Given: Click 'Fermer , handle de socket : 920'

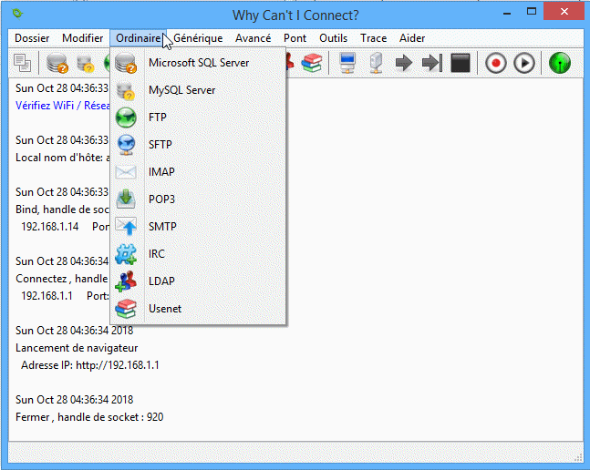Looking at the screenshot, I should [89, 417].
